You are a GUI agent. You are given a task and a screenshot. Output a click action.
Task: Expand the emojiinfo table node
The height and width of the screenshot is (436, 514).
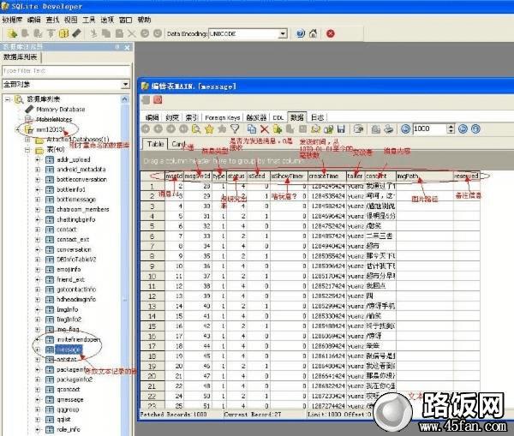[x=38, y=270]
